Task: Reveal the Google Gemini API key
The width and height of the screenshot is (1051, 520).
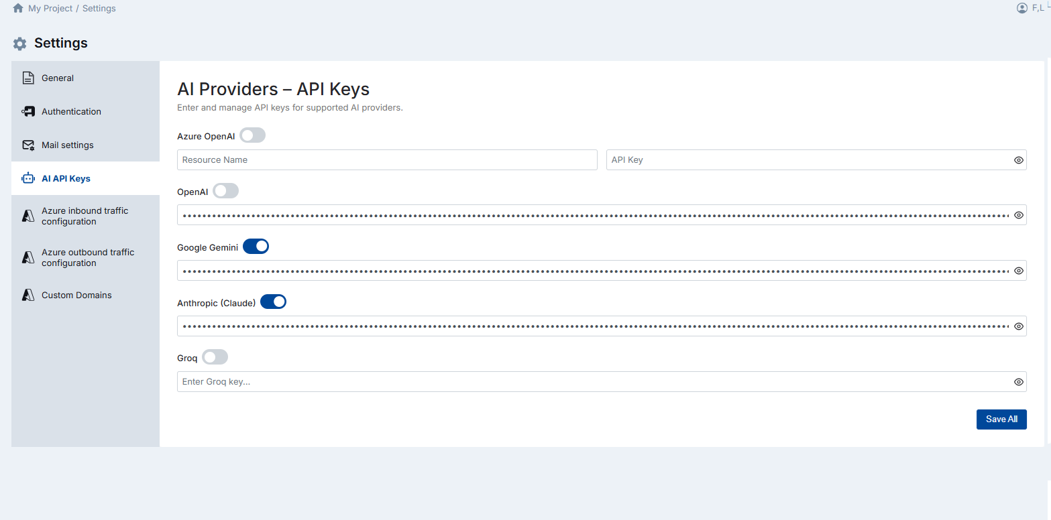Action: point(1018,270)
